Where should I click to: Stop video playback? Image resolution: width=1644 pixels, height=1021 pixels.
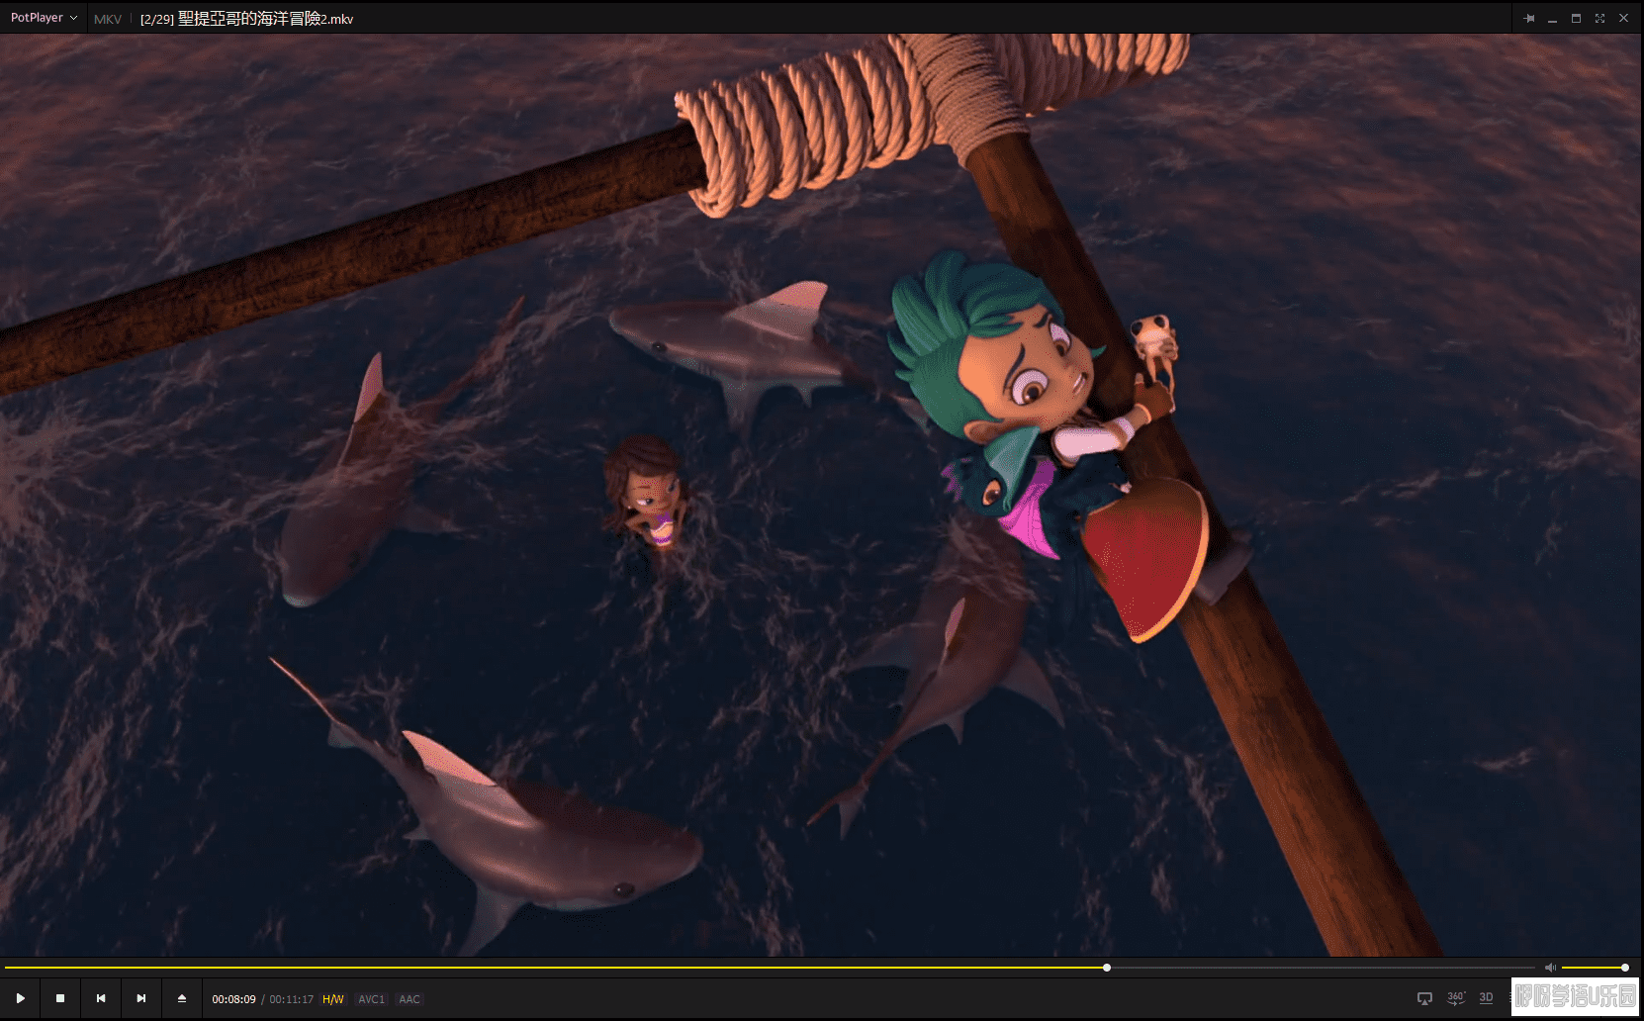point(60,998)
